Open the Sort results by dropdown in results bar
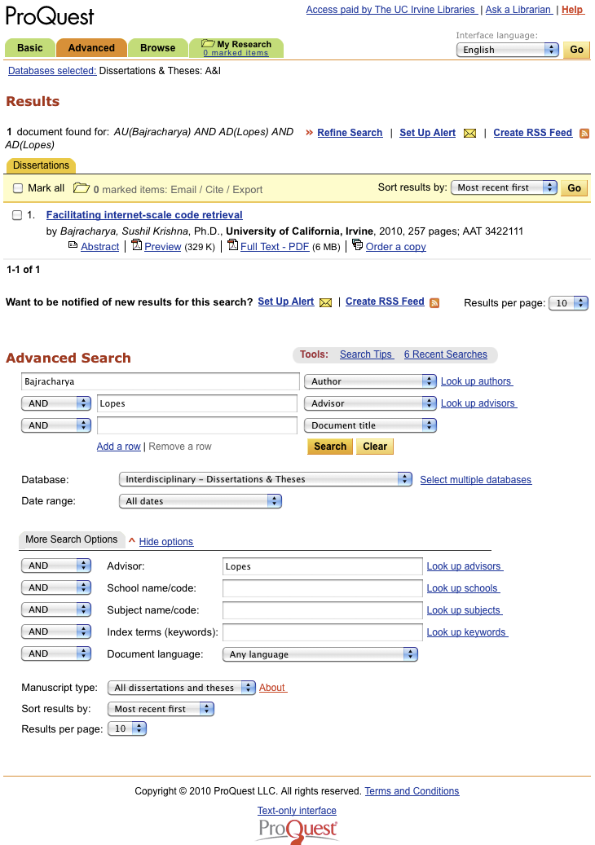Viewport: 595px width, 845px height. pyautogui.click(x=504, y=187)
